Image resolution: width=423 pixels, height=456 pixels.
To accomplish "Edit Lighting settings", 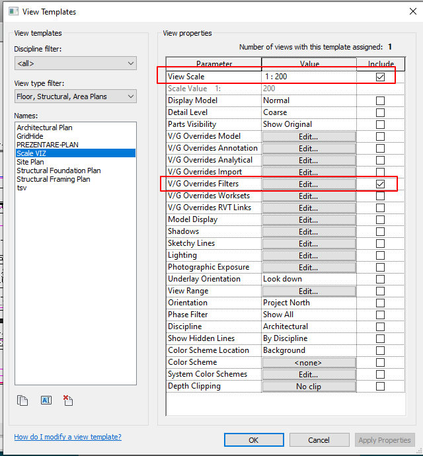I will tap(309, 256).
